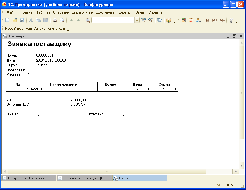Click the M+ memory add button
246x190 pixels.
click(215, 20)
